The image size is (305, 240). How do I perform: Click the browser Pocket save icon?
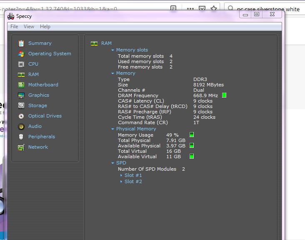(x=202, y=8)
